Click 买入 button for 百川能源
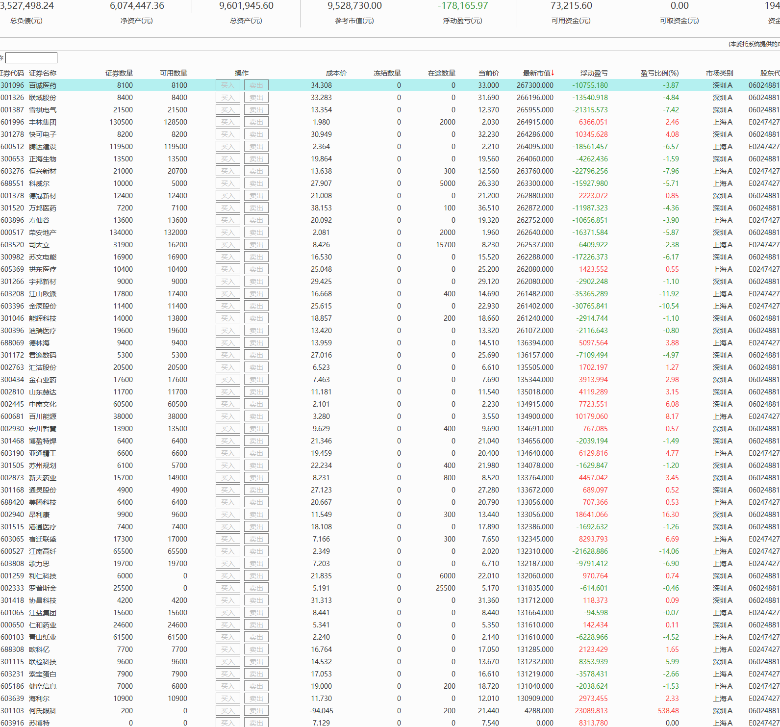Image resolution: width=780 pixels, height=727 pixels. 228,416
